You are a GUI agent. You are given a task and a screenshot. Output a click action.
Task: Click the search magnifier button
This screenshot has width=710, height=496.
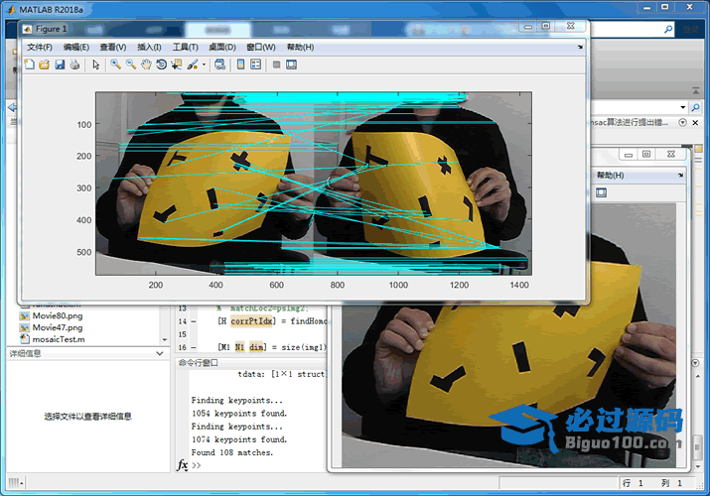coord(695,106)
